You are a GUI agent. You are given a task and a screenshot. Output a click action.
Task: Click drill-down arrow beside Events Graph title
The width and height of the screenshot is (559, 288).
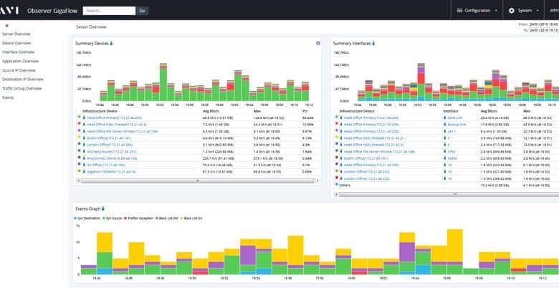(x=103, y=209)
